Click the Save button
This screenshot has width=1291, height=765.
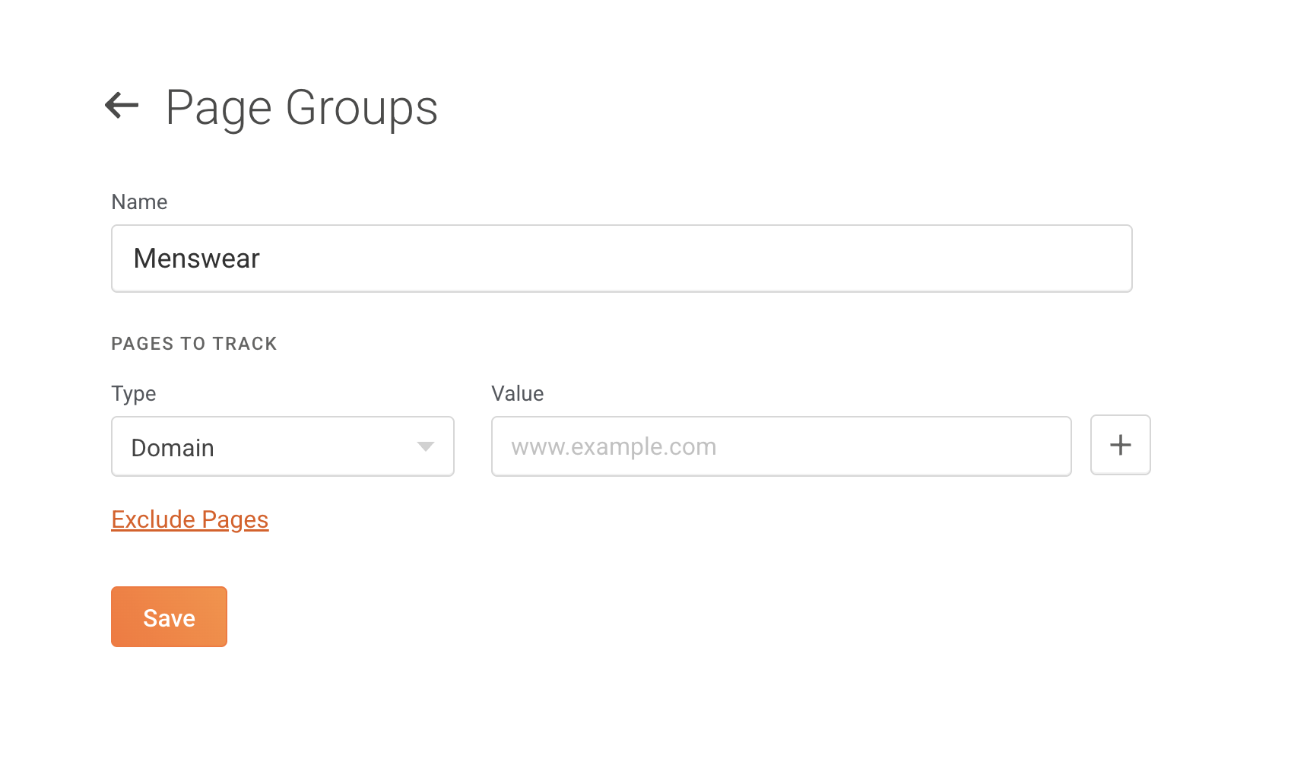[169, 617]
